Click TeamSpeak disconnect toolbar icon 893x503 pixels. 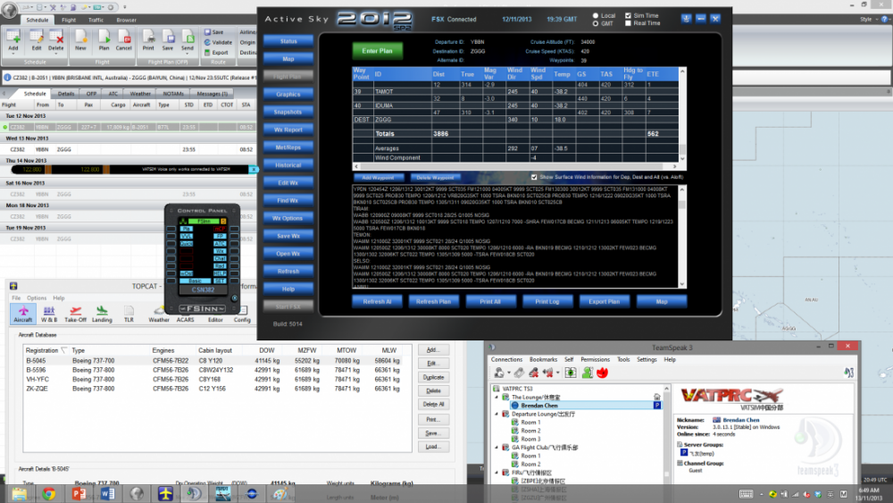coord(519,373)
